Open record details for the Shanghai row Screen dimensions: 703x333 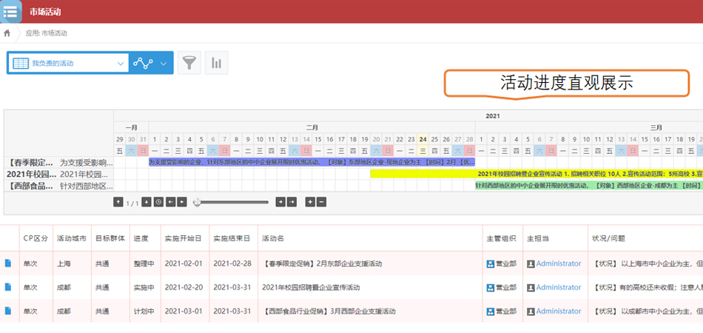click(8, 263)
